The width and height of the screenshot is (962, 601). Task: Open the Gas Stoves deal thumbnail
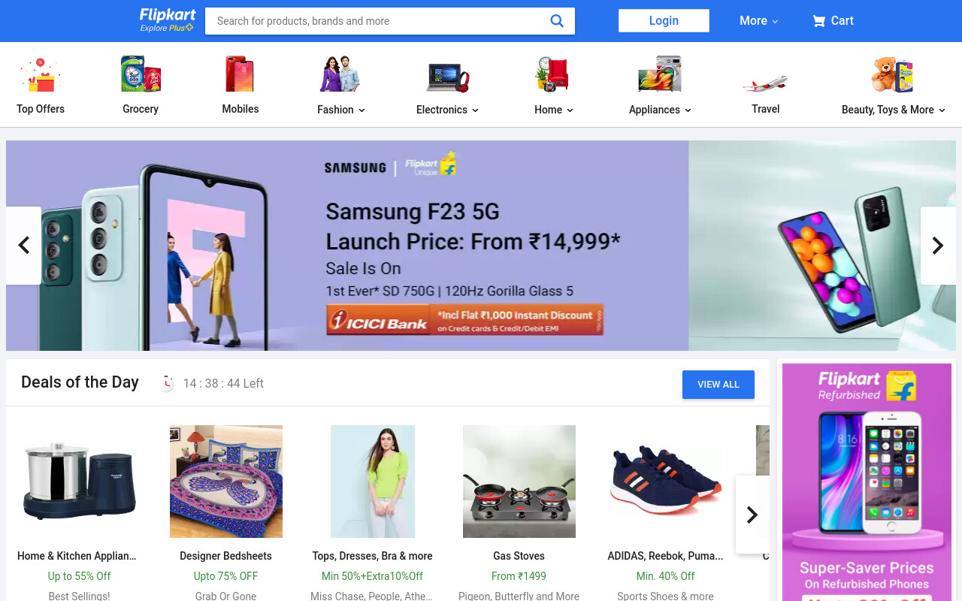pos(519,482)
